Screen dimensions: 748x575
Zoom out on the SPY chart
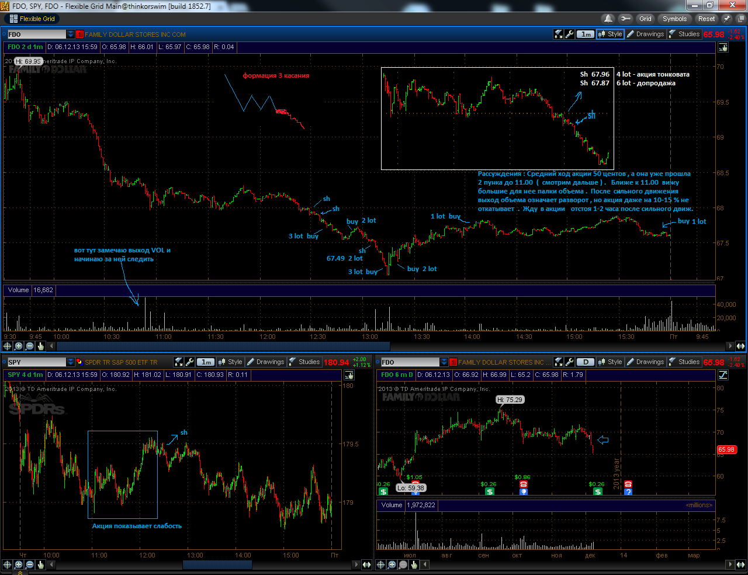coord(30,564)
